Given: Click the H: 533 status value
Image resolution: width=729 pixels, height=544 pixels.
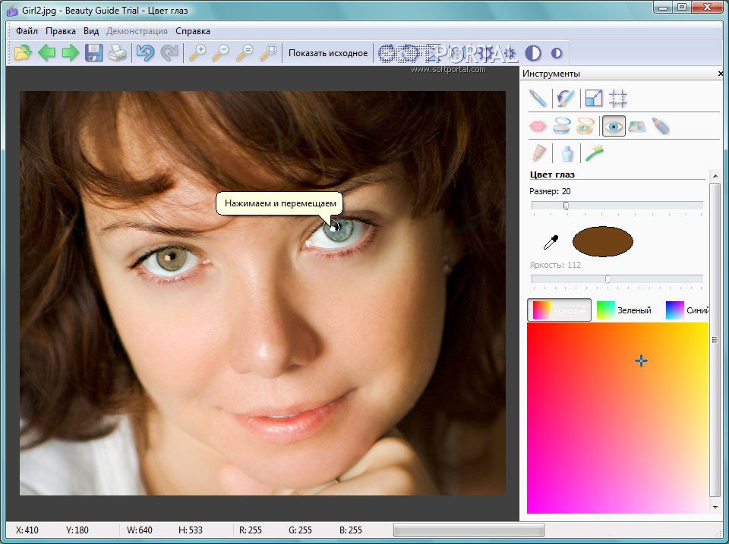Looking at the screenshot, I should (190, 530).
